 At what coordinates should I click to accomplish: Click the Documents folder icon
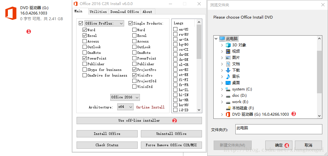pos(228,64)
